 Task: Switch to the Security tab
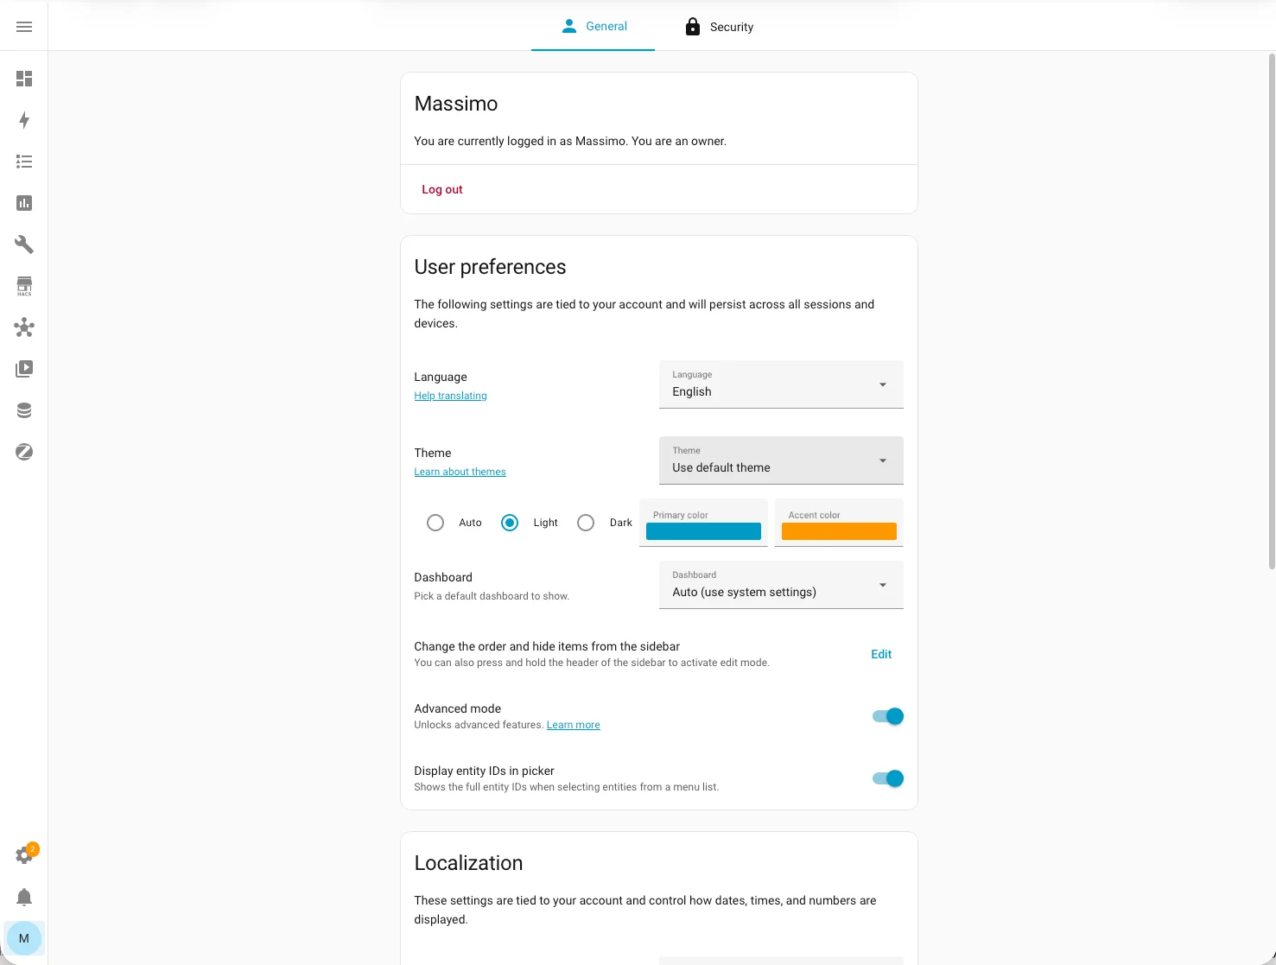[719, 26]
